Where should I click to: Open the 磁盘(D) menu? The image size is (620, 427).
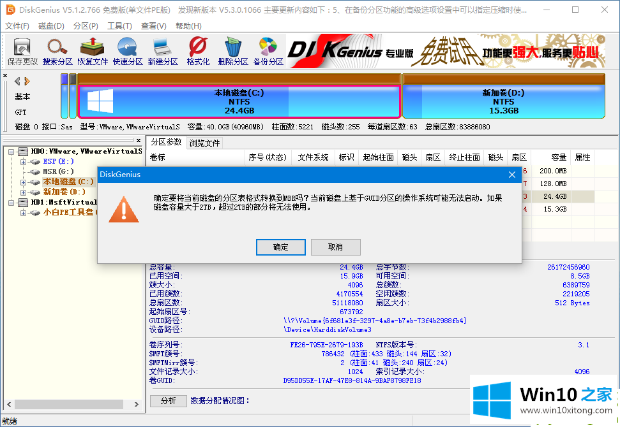[x=51, y=26]
